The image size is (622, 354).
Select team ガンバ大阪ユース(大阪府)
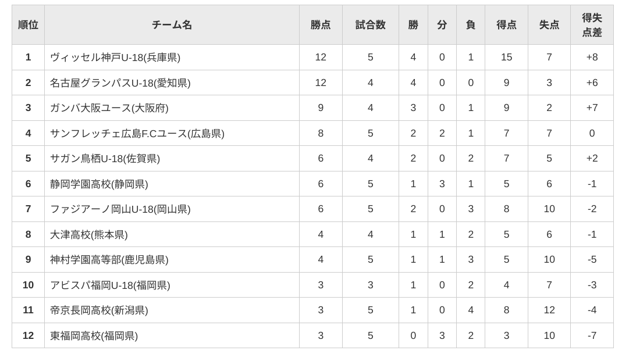pos(109,108)
